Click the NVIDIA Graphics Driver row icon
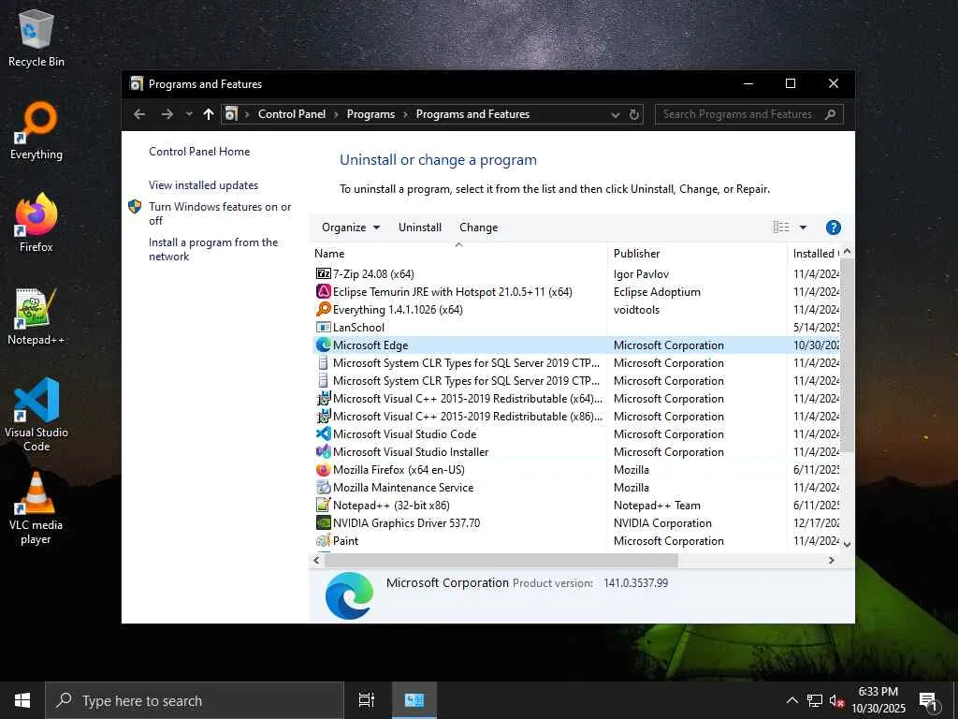This screenshot has width=958, height=719. (323, 522)
